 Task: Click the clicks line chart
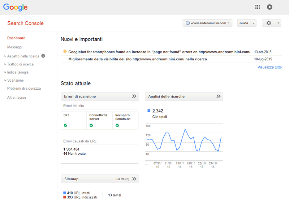coord(184,142)
